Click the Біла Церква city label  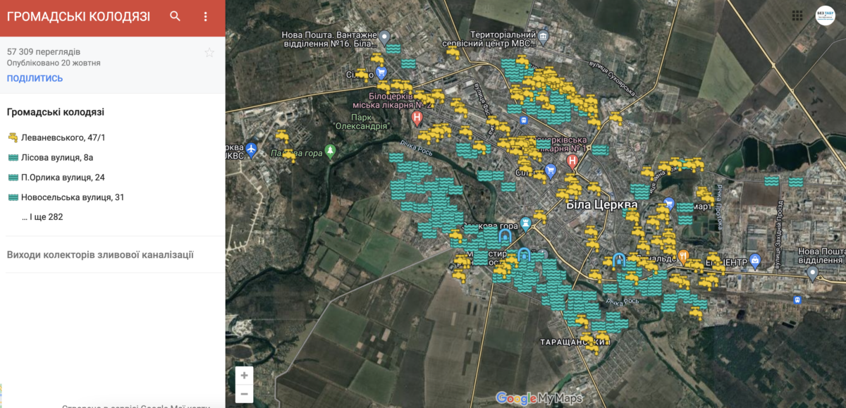coord(601,206)
